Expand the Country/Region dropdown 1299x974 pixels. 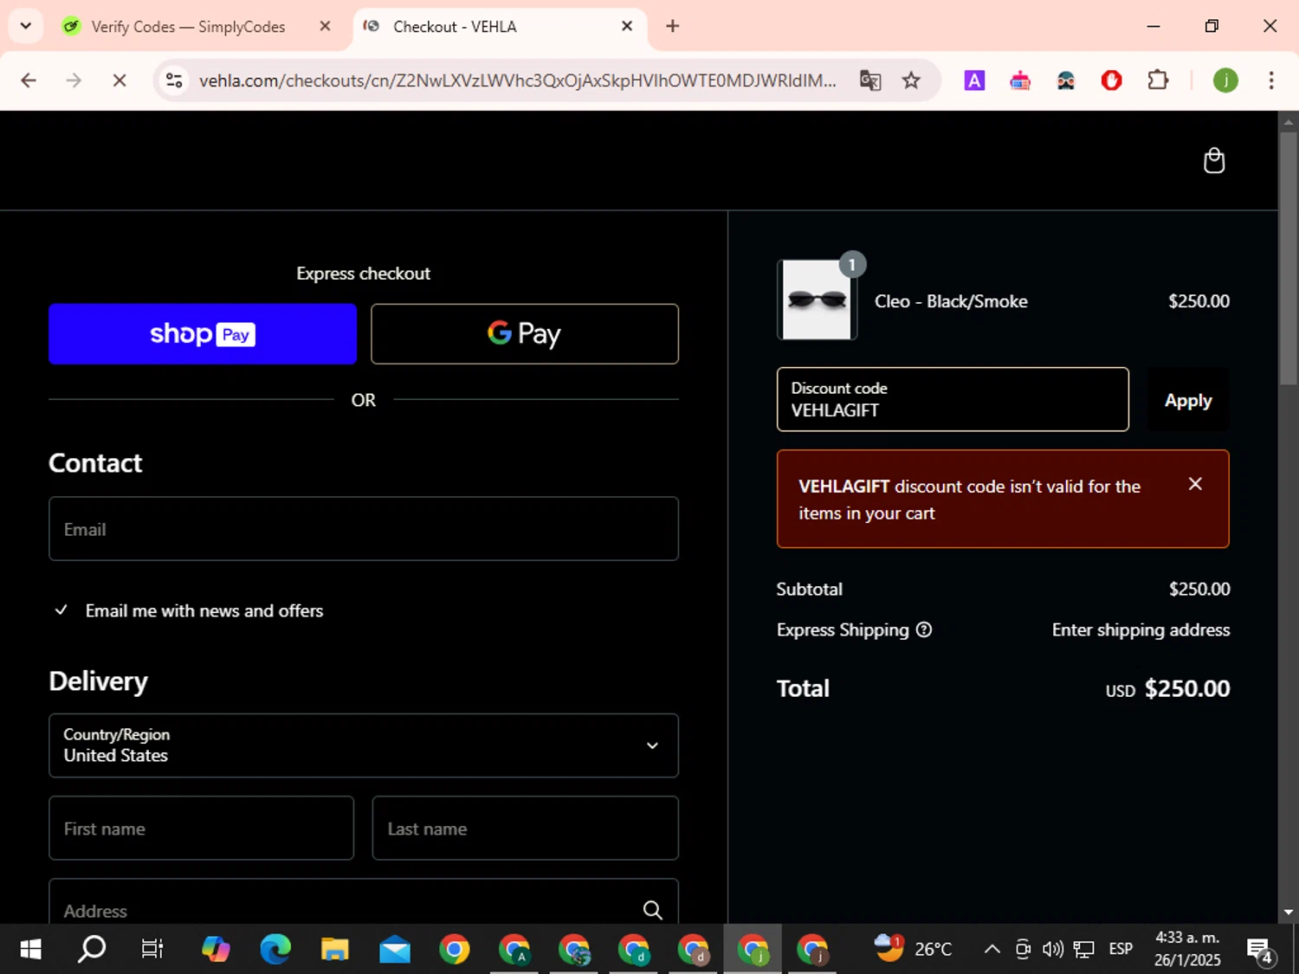pos(364,745)
